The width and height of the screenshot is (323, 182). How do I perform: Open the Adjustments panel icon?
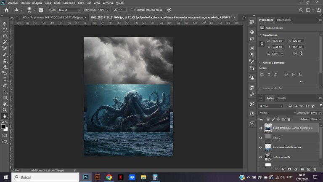click(x=252, y=32)
